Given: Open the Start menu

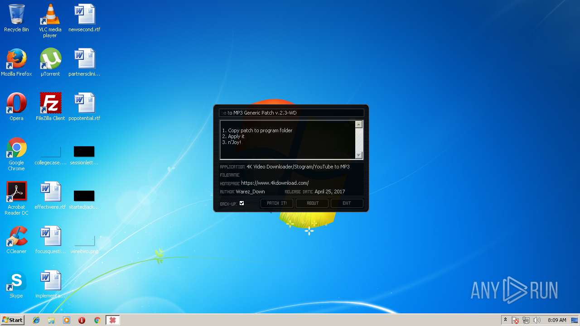Looking at the screenshot, I should click(x=12, y=320).
